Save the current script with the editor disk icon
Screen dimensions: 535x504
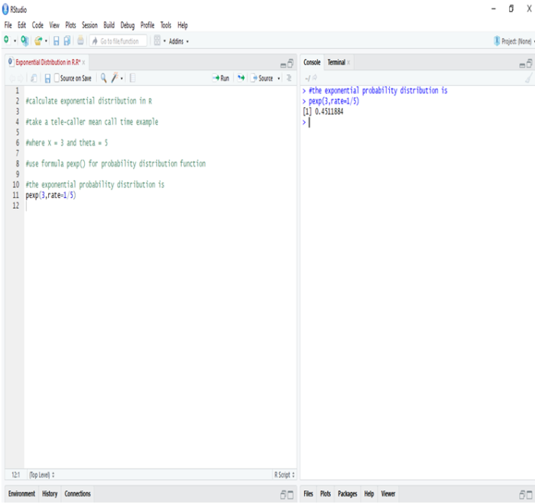(47, 78)
